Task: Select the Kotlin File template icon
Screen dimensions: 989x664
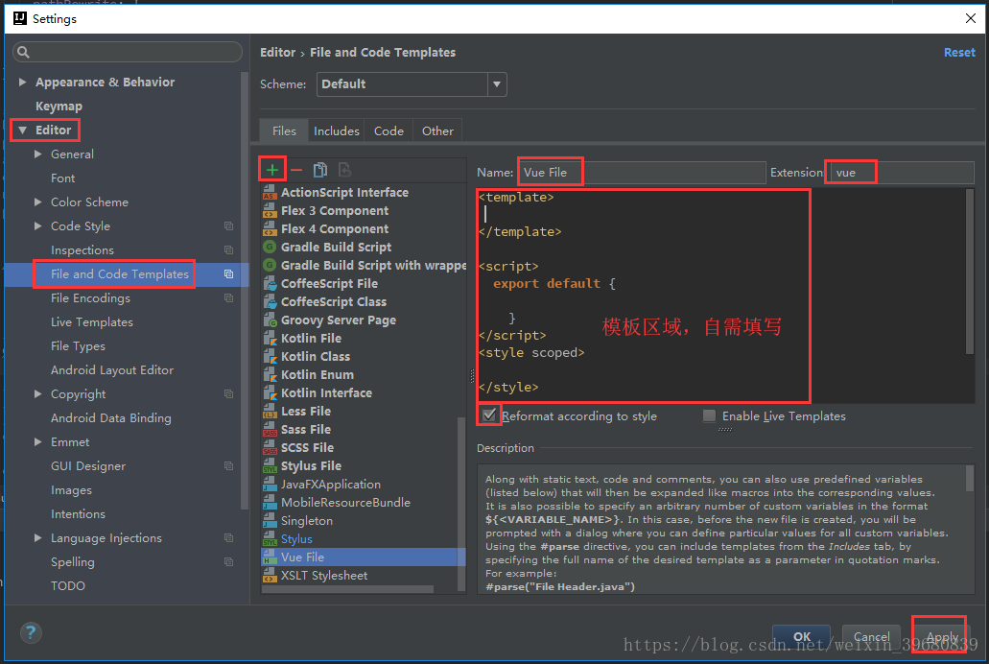Action: pyautogui.click(x=270, y=339)
